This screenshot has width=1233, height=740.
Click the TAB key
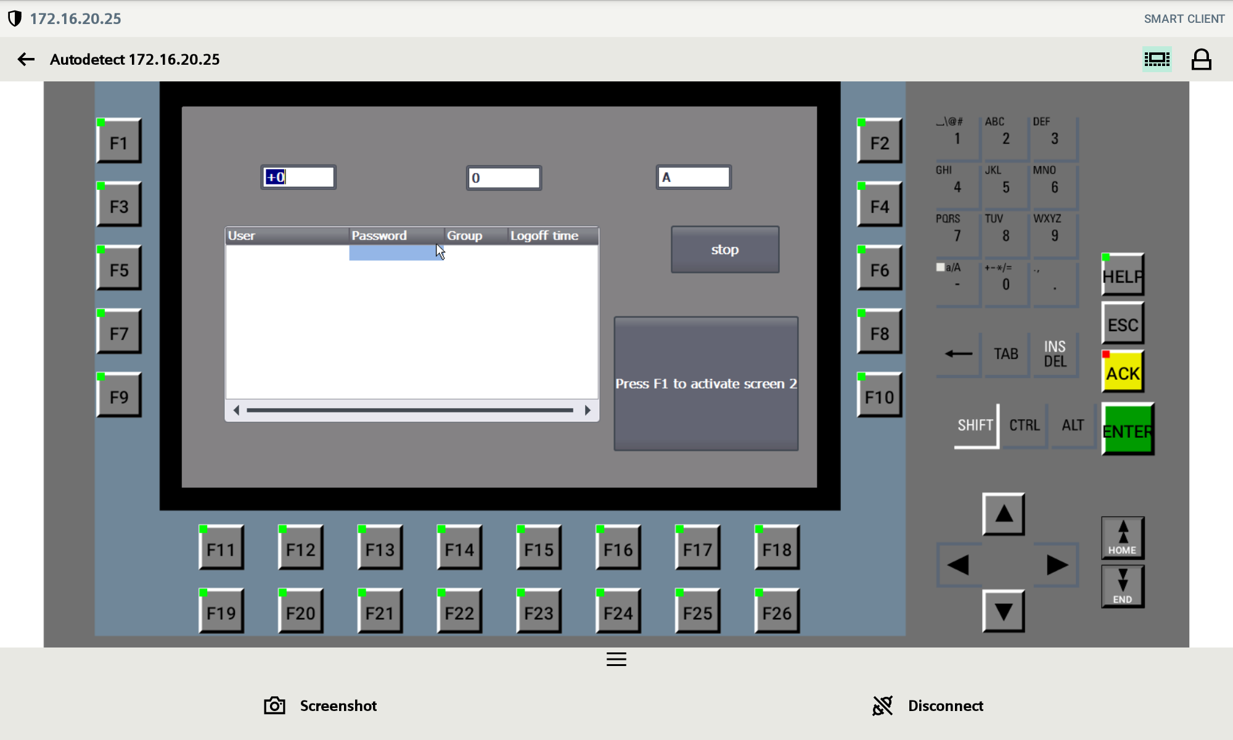tap(1006, 354)
